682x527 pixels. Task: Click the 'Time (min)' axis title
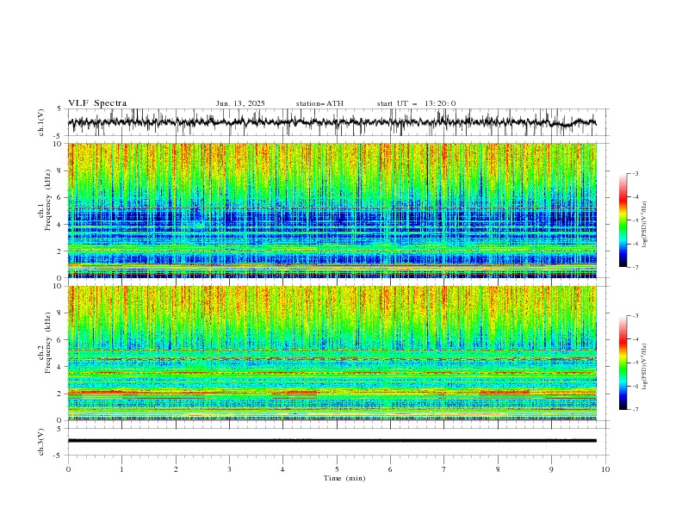click(344, 478)
